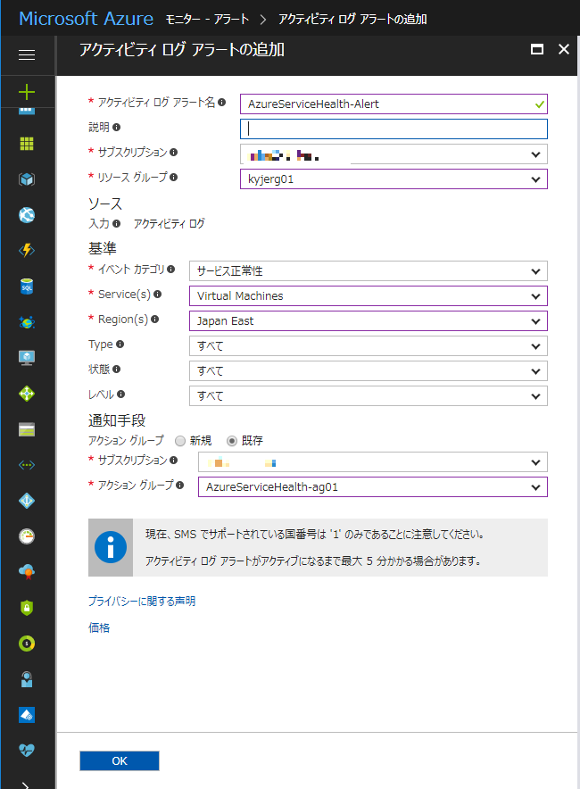Open Region(s) dropdown showing Japan East
The width and height of the screenshot is (580, 789).
click(369, 321)
